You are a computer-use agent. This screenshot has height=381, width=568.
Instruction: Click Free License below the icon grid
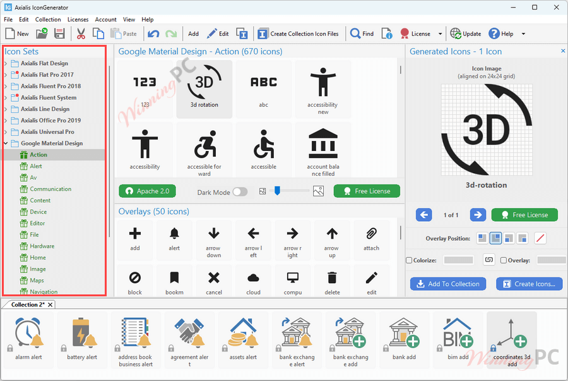point(367,191)
